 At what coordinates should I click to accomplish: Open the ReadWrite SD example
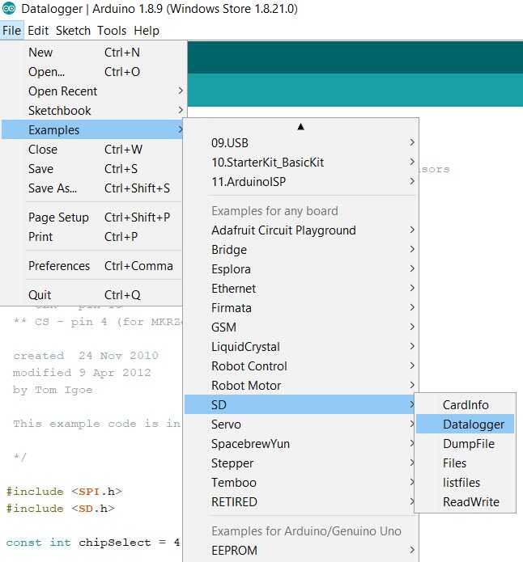pyautogui.click(x=471, y=502)
